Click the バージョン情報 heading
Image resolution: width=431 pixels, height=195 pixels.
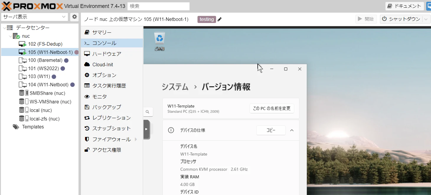[226, 87]
